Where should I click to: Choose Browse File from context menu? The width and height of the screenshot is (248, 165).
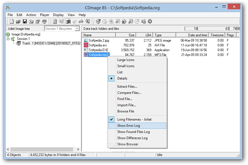(137, 111)
